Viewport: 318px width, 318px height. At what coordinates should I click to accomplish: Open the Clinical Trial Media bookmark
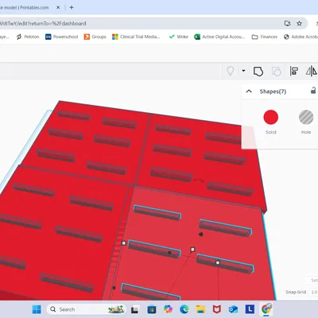[x=136, y=37]
